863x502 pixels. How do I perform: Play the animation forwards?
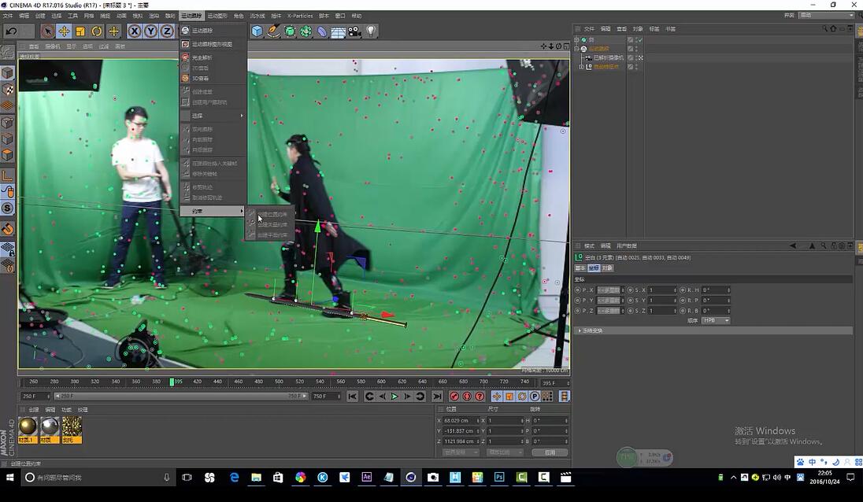[394, 396]
